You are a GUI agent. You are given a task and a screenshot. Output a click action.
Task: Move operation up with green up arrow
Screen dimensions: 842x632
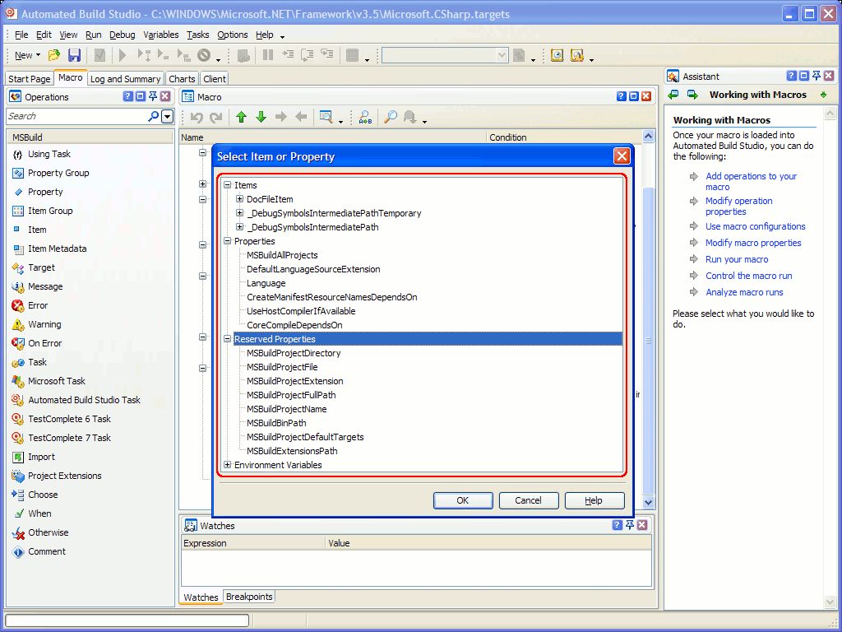point(241,117)
